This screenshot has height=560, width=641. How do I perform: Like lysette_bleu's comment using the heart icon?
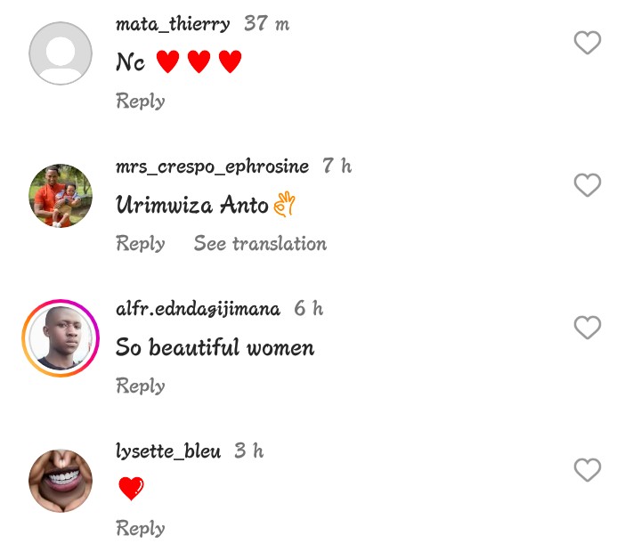click(x=587, y=470)
